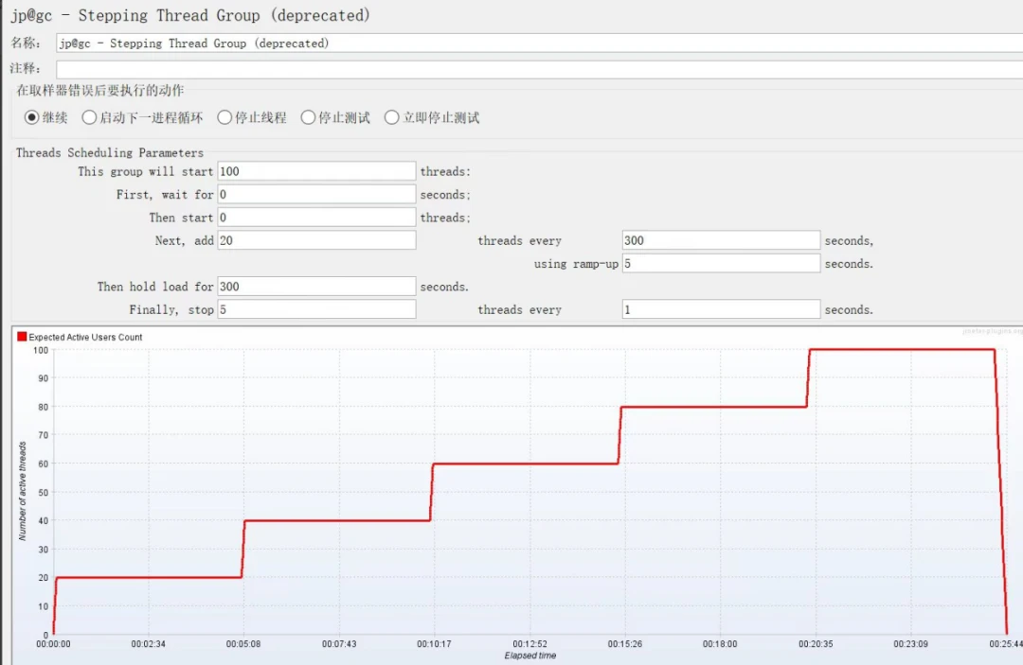
Task: Click the Expected Active Users Count legend label
Action: click(x=85, y=337)
